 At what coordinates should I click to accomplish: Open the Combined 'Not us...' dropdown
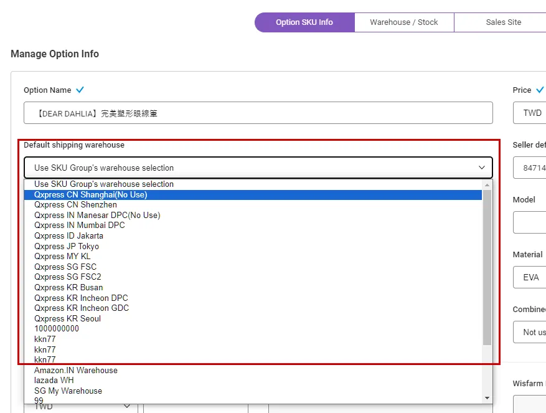tap(530, 332)
